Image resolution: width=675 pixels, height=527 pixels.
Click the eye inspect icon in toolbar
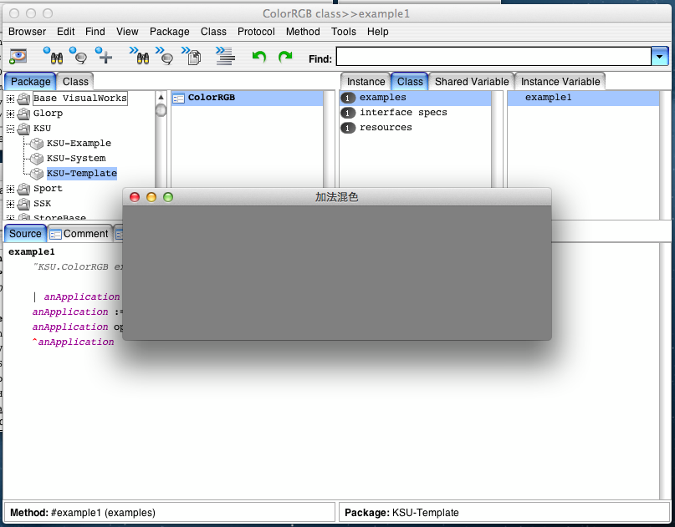[18, 57]
